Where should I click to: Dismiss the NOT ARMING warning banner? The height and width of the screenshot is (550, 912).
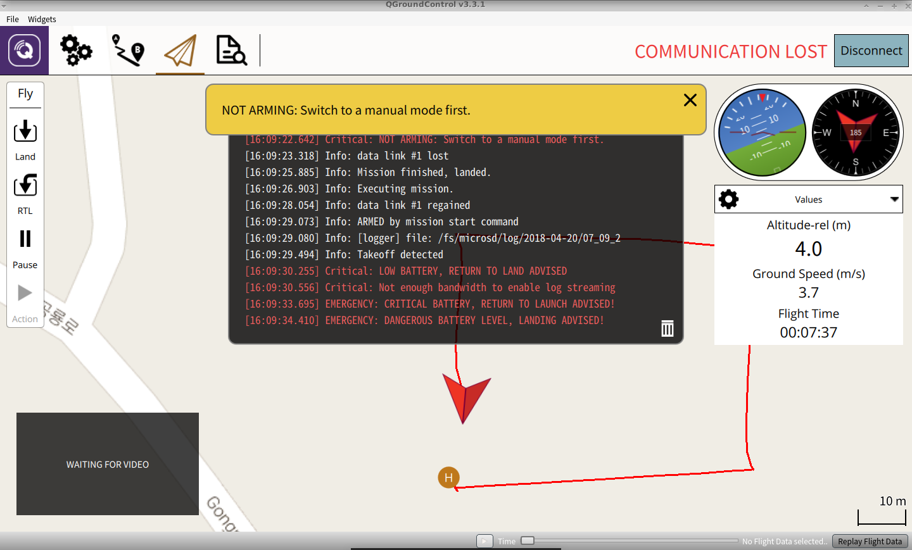point(690,100)
